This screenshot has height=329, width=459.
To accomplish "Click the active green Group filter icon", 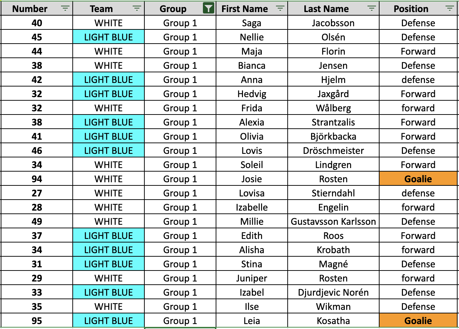I will (209, 8).
